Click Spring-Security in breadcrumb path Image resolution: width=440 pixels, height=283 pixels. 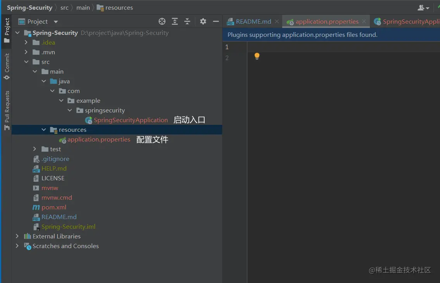point(29,8)
